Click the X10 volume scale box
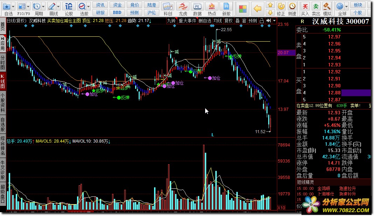Screen dimensions: 375x216 (281, 208)
